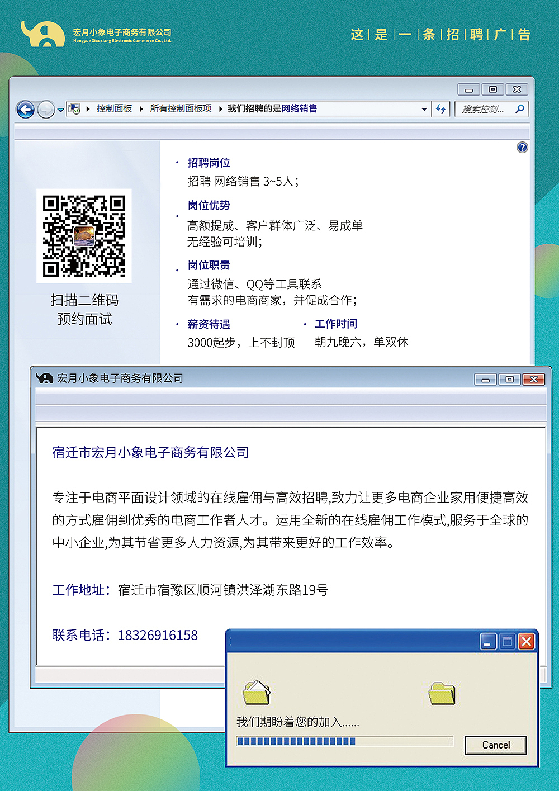
Task: Click the control panel icon in address bar
Action: click(74, 109)
